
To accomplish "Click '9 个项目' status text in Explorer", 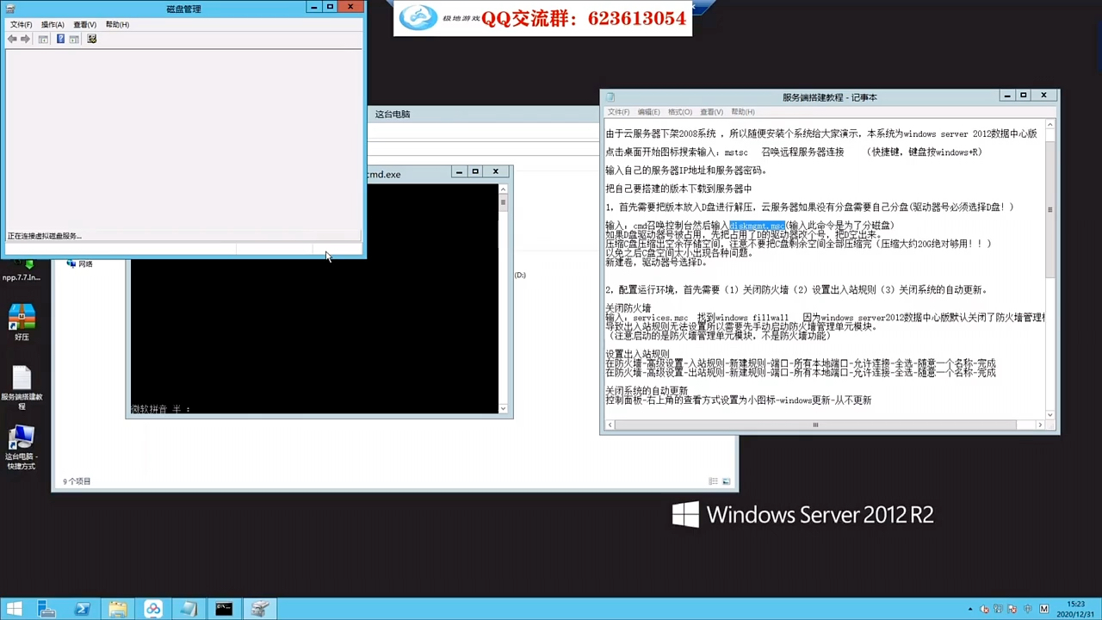I will click(77, 481).
